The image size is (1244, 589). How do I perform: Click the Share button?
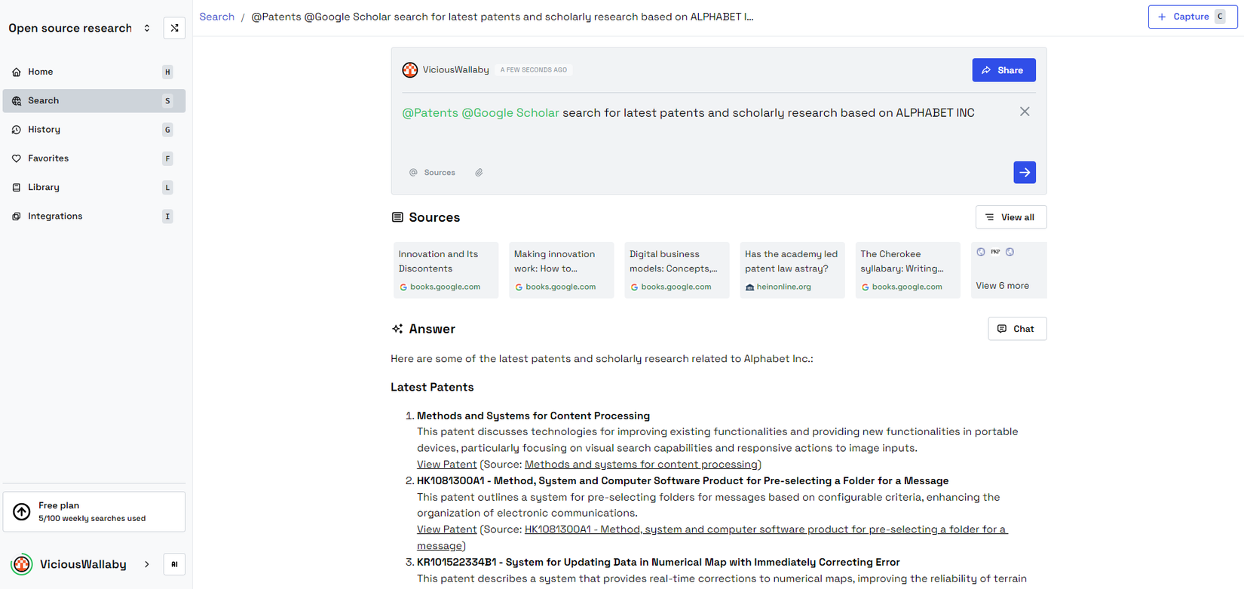tap(1003, 70)
